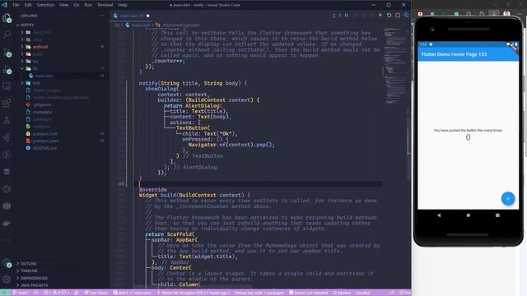
Task: Click the YouTube icon in the browser tab strip
Action: 420,14
